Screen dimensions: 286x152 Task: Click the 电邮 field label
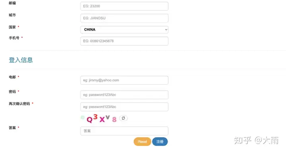[x=12, y=77]
